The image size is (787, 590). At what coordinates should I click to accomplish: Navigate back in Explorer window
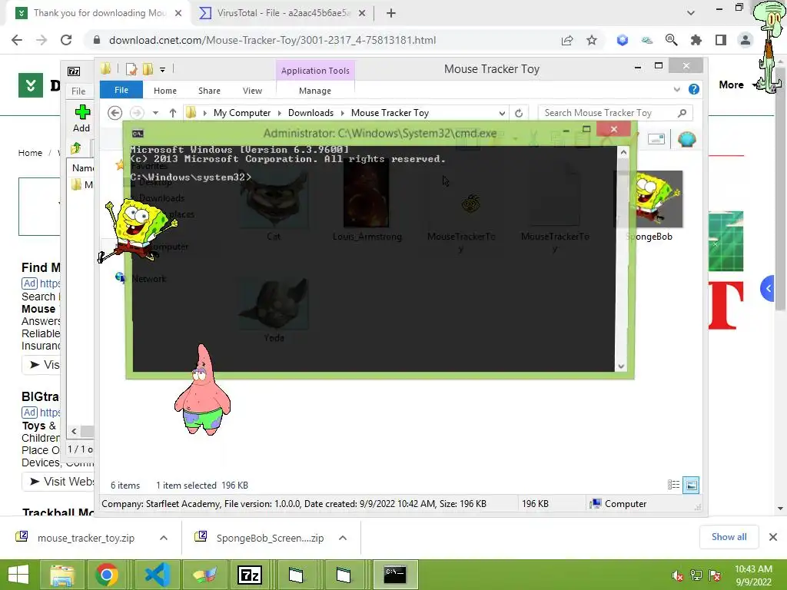[115, 113]
